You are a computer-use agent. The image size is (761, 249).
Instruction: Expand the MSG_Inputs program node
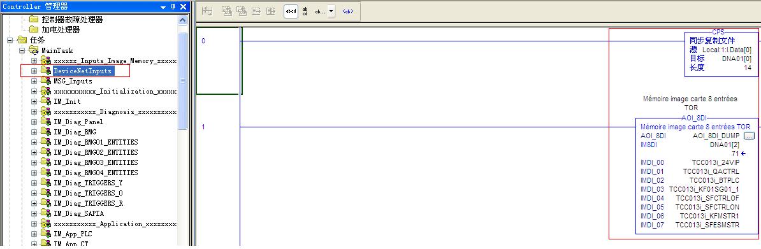[x=34, y=81]
